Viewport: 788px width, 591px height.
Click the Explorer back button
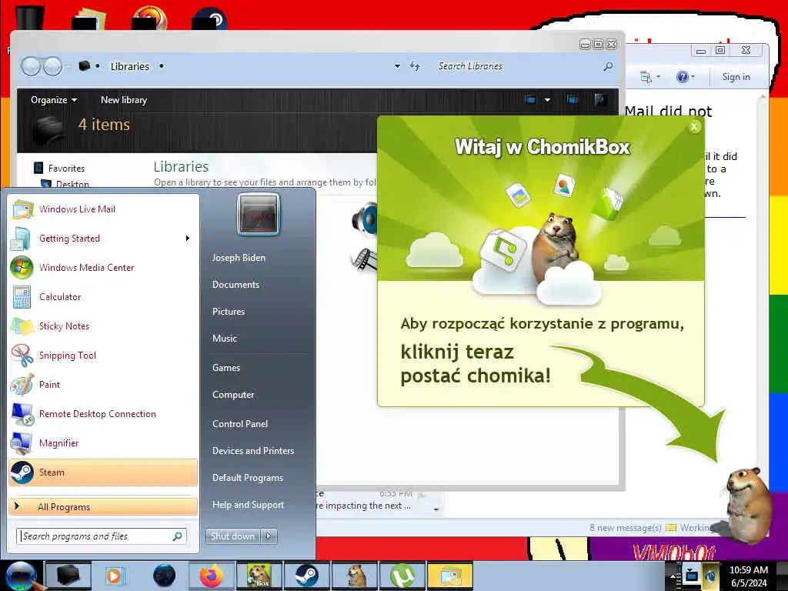coord(31,66)
